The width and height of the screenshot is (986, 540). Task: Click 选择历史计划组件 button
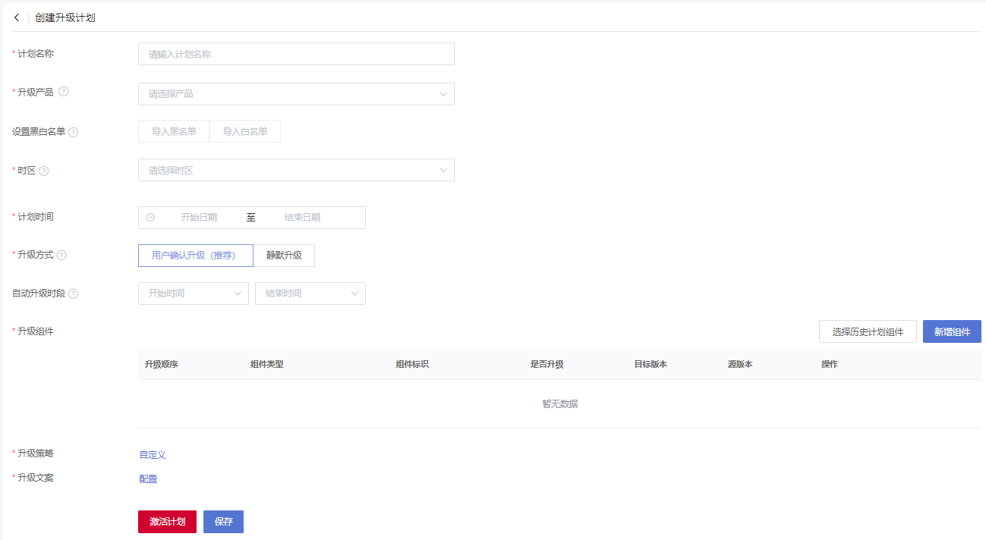click(868, 331)
